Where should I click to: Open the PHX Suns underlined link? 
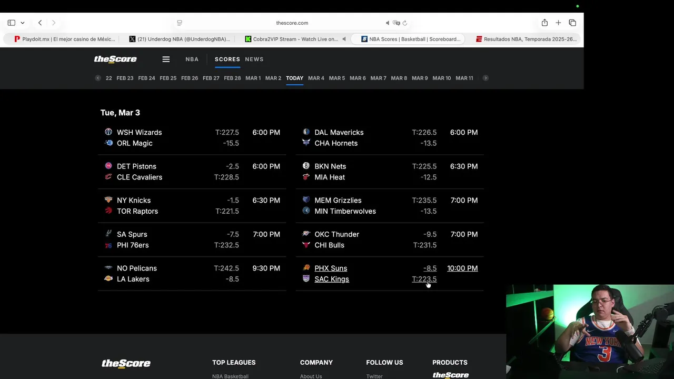tap(331, 268)
